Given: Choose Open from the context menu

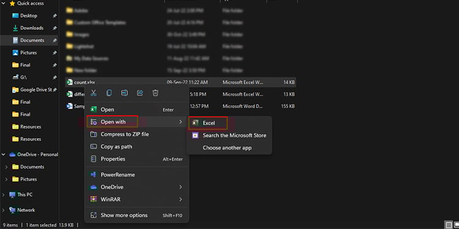Looking at the screenshot, I should click(136, 109).
